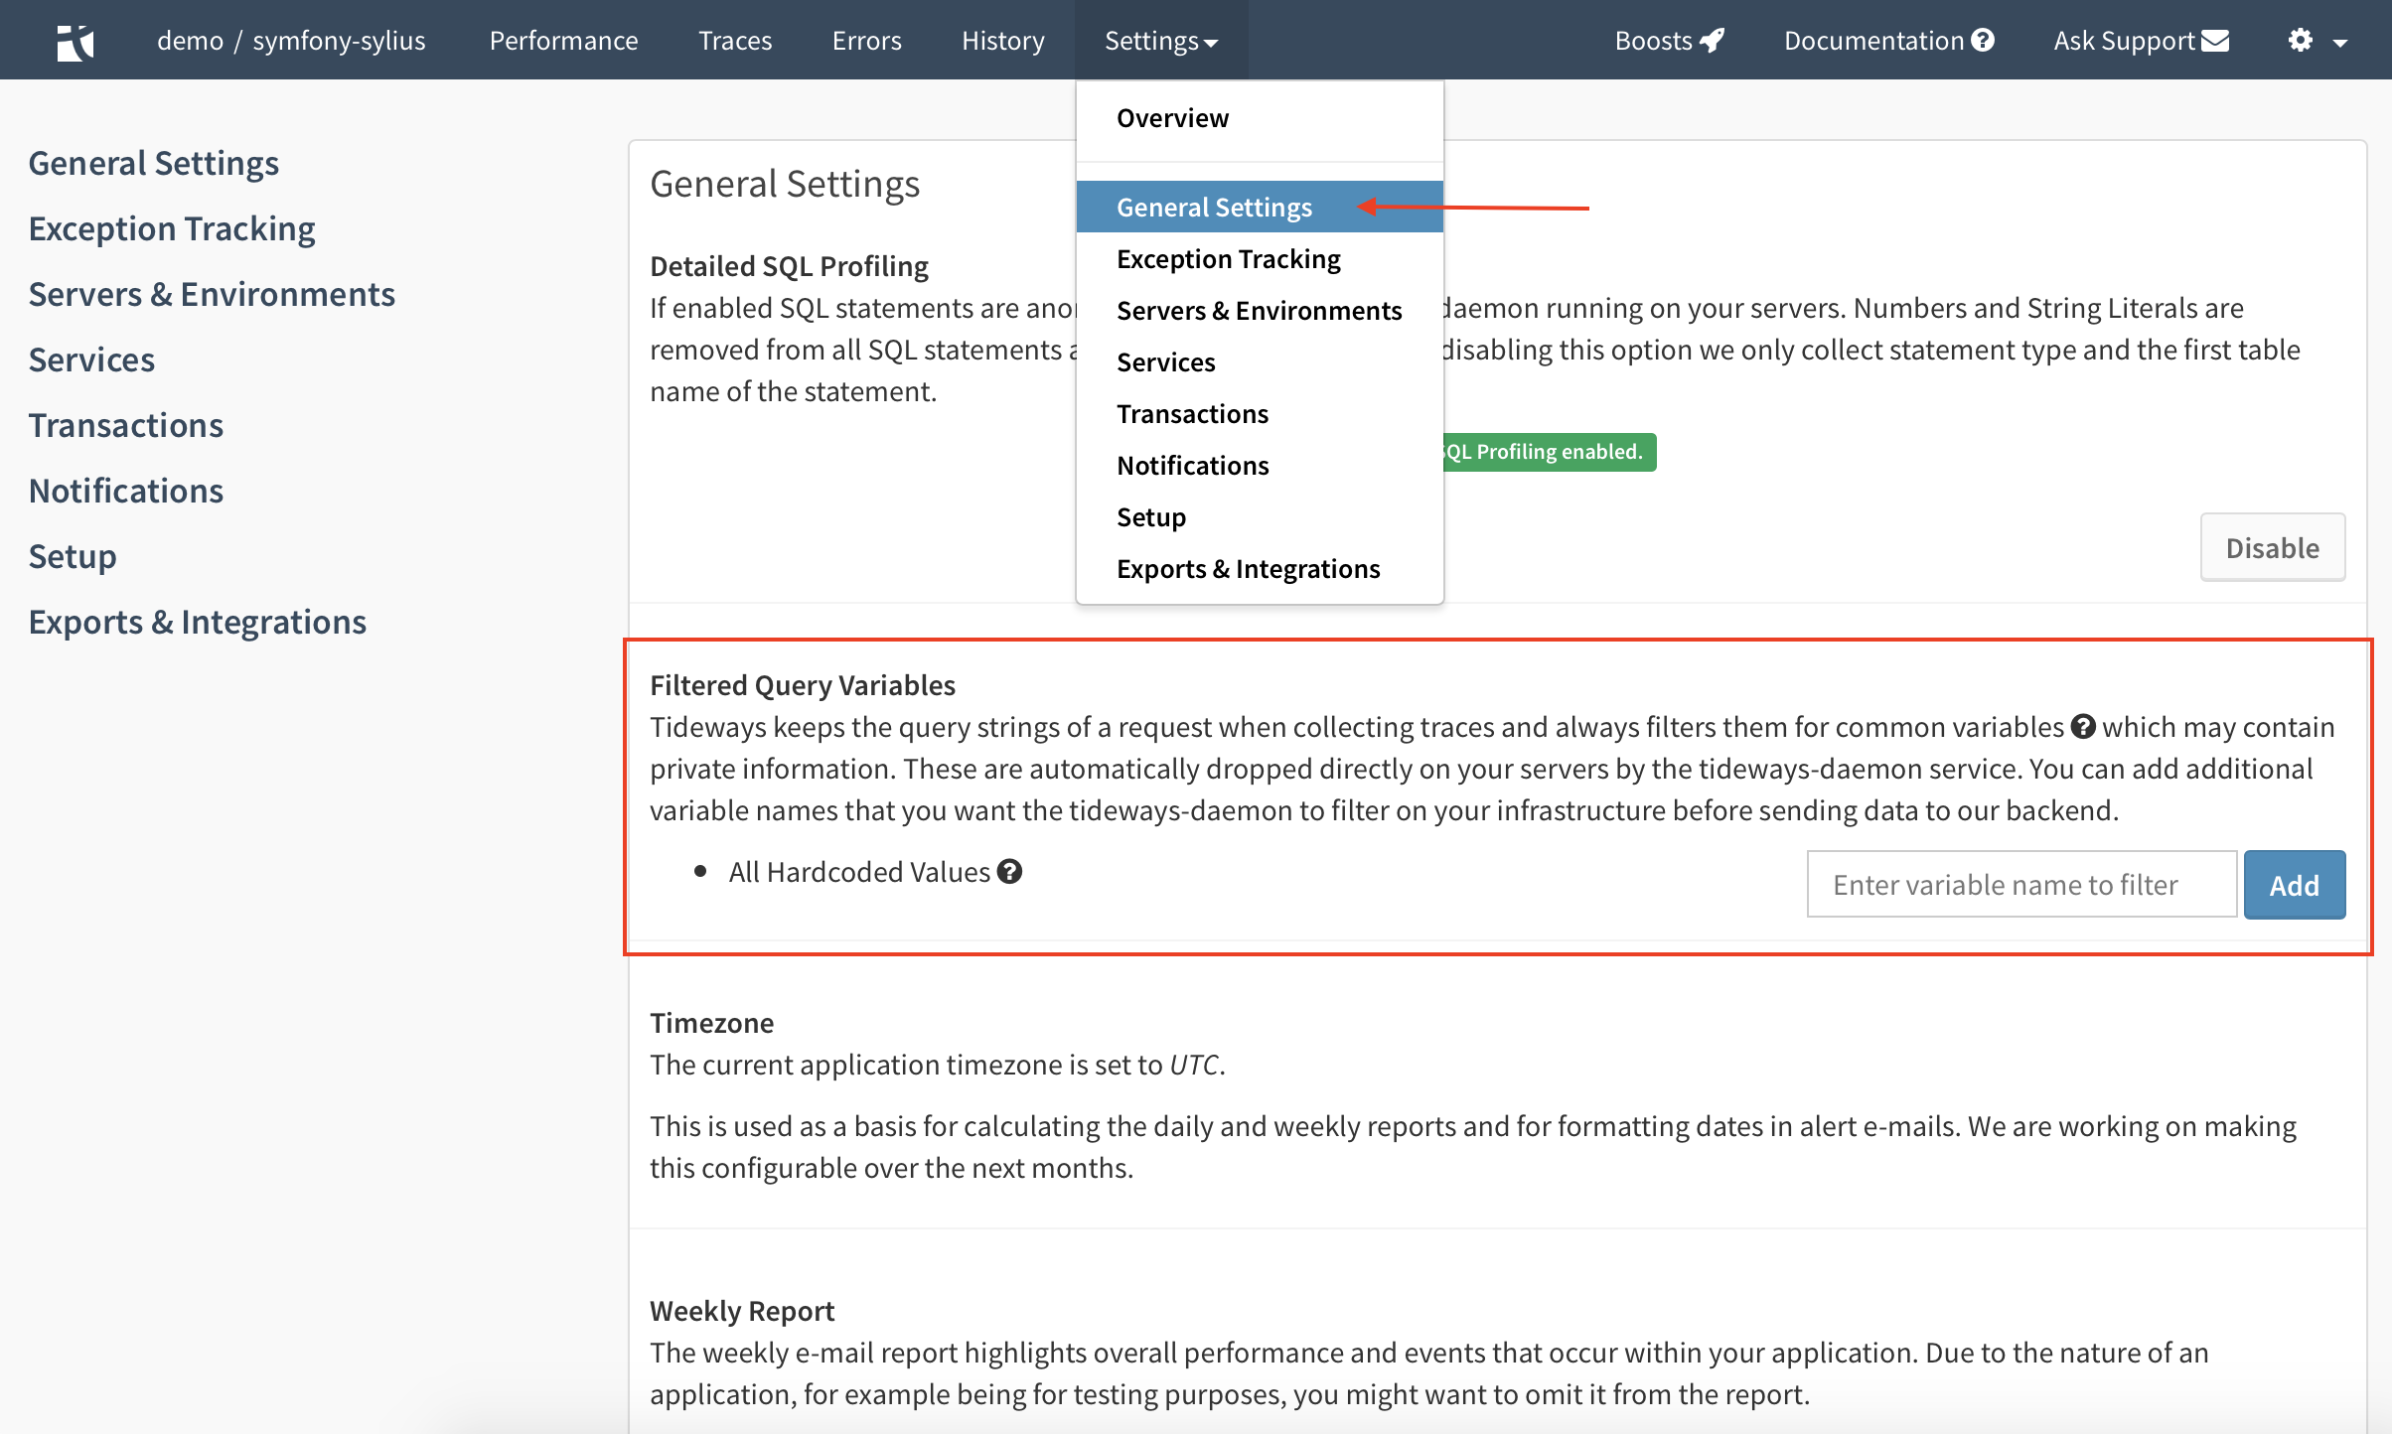2392x1434 pixels.
Task: Choose Exports & Integrations in dropdown menu
Action: [1260, 568]
